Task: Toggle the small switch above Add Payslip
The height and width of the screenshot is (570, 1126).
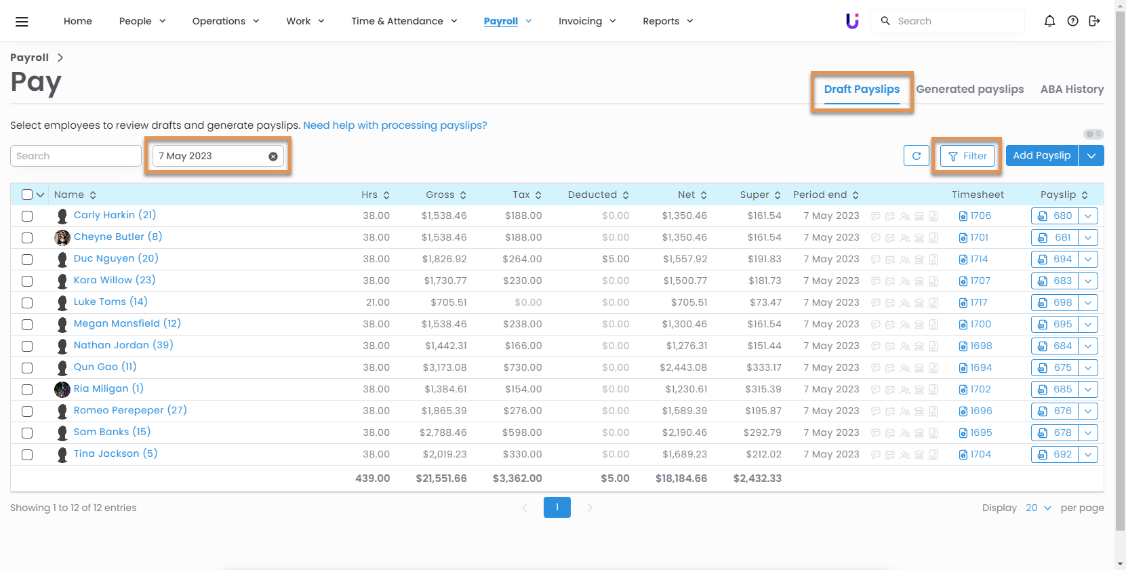Action: click(x=1093, y=134)
